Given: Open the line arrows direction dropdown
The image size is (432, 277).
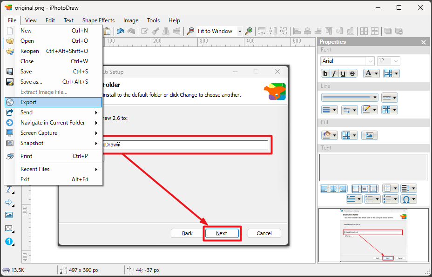Looking at the screenshot, I should pos(349,110).
